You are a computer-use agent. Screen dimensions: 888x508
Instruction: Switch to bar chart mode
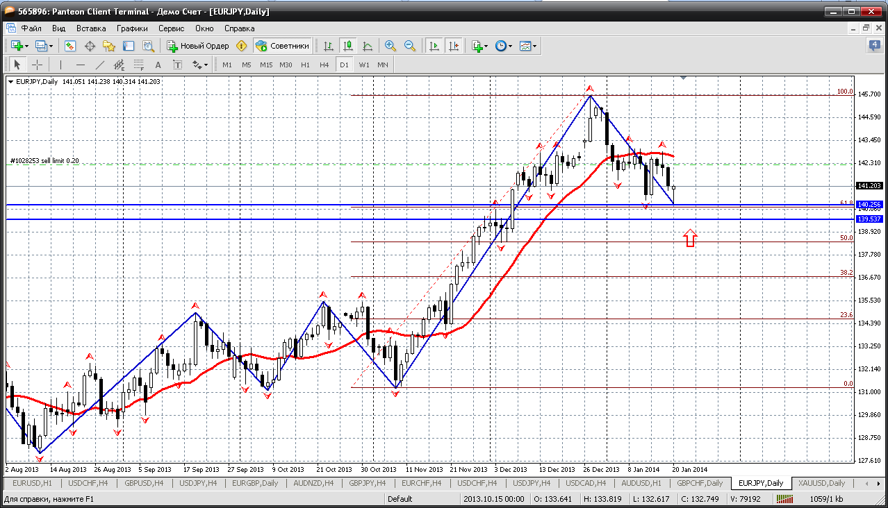[x=329, y=46]
